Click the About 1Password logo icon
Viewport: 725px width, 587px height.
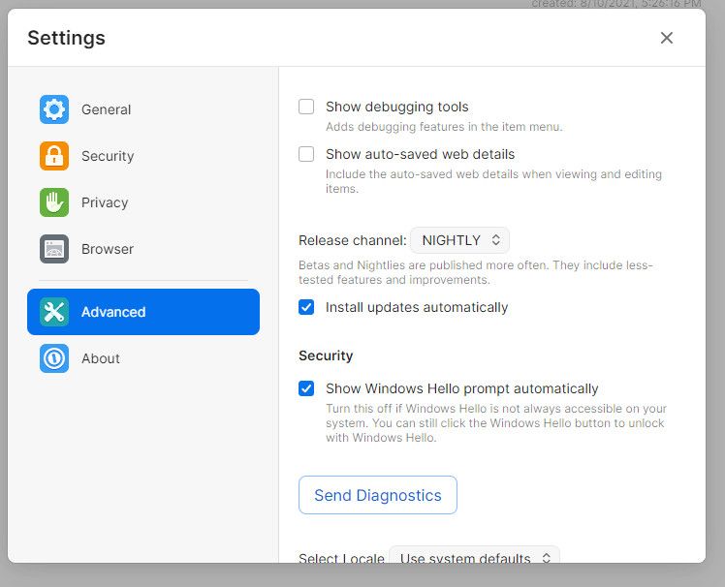click(54, 358)
